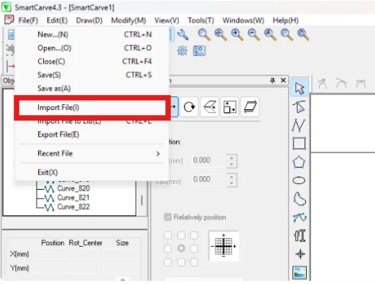
Task: Choose Open...(O) from File menu
Action: pos(92,48)
